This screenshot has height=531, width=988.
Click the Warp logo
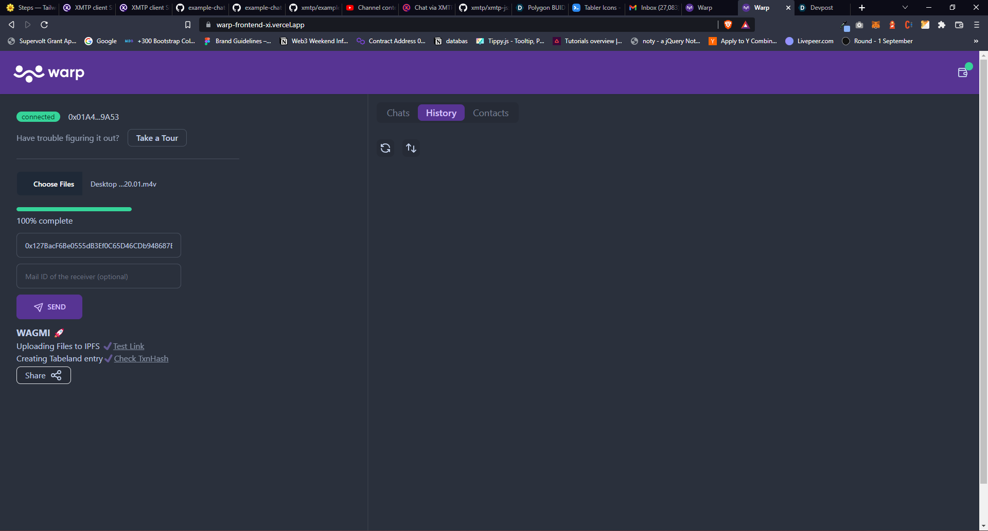click(49, 72)
